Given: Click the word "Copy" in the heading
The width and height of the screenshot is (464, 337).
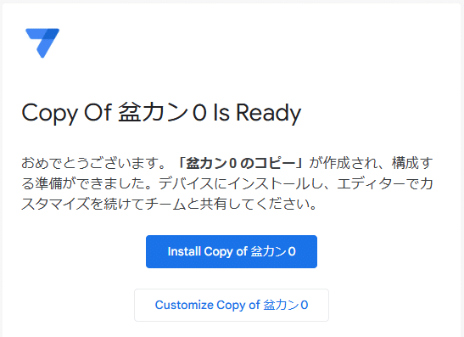Looking at the screenshot, I should click(x=49, y=114).
